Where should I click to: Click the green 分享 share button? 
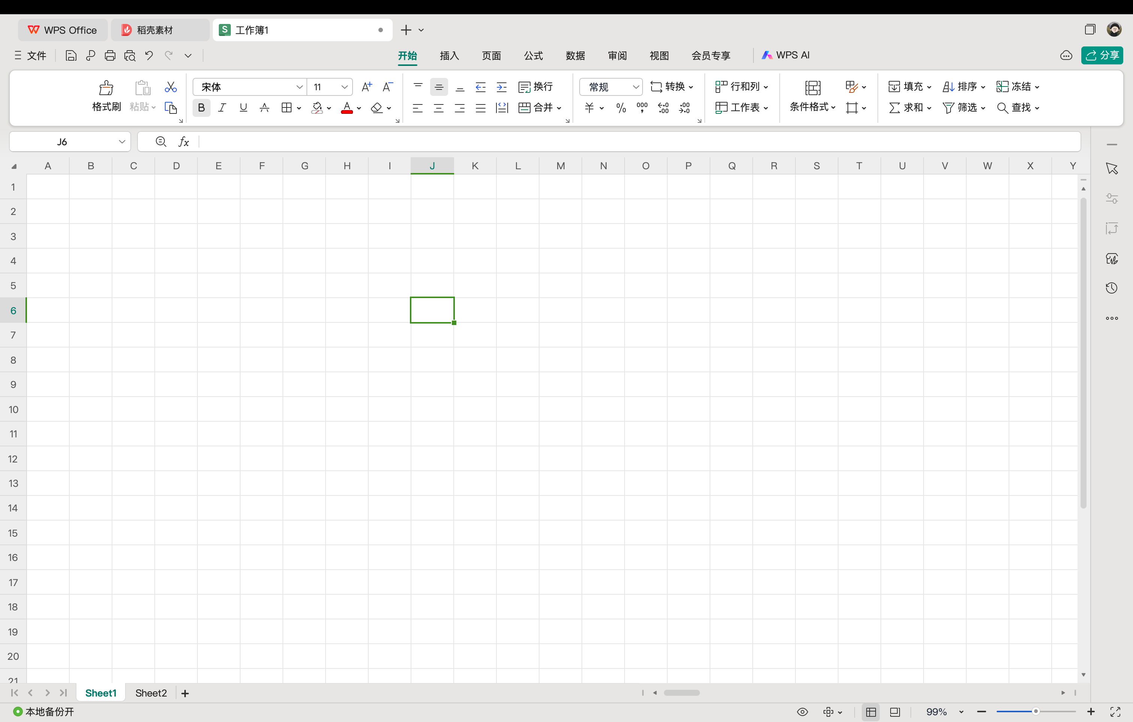1102,55
